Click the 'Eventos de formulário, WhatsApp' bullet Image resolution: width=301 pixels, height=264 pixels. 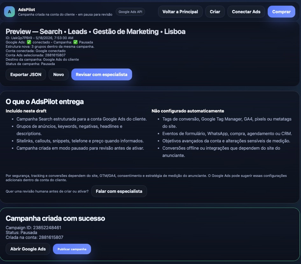pos(227,134)
